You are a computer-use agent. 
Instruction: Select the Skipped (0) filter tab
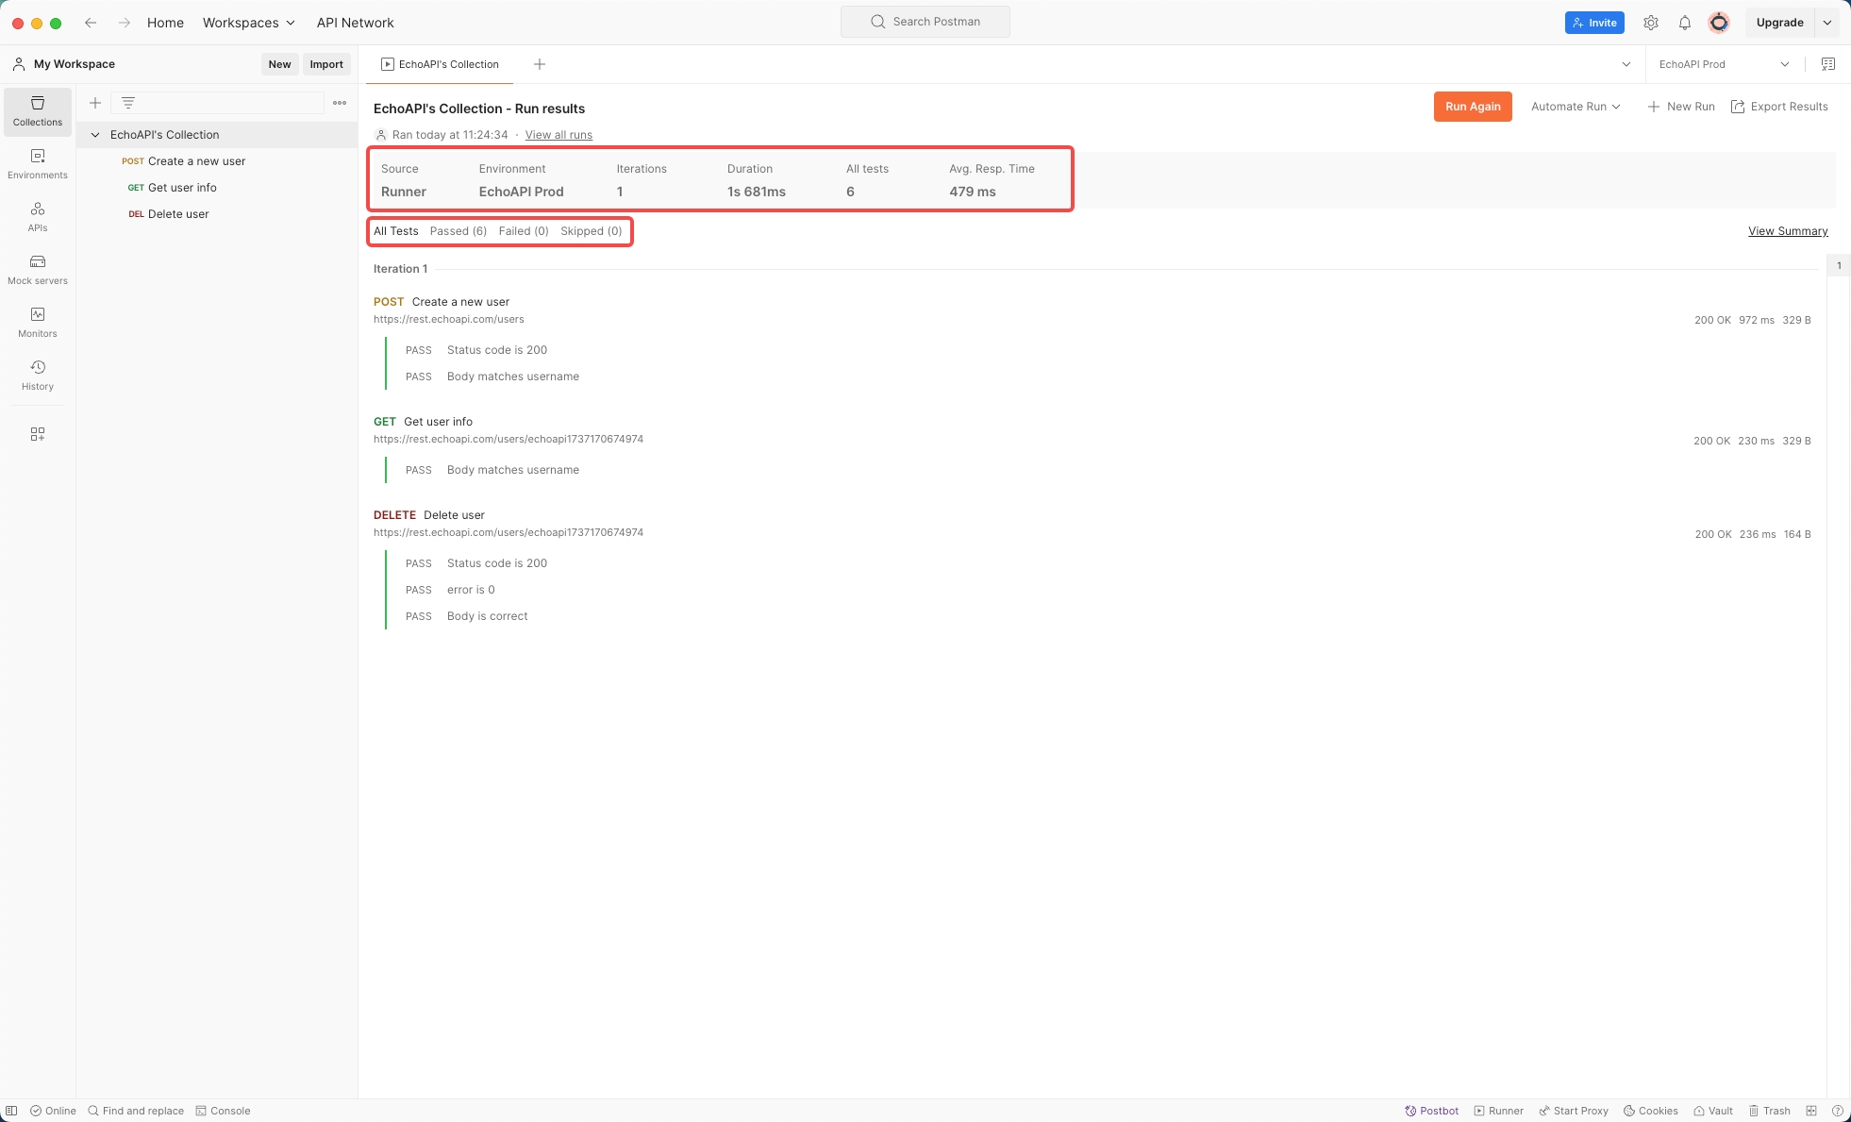coord(592,231)
